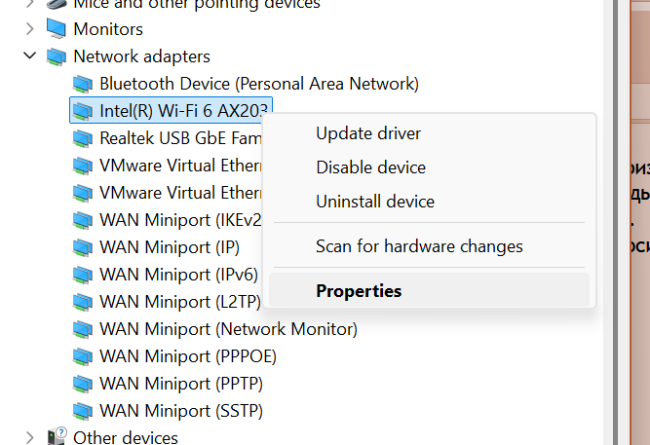Viewport: 650px width, 445px height.
Task: Click the Network adapters category icon
Action: click(56, 56)
